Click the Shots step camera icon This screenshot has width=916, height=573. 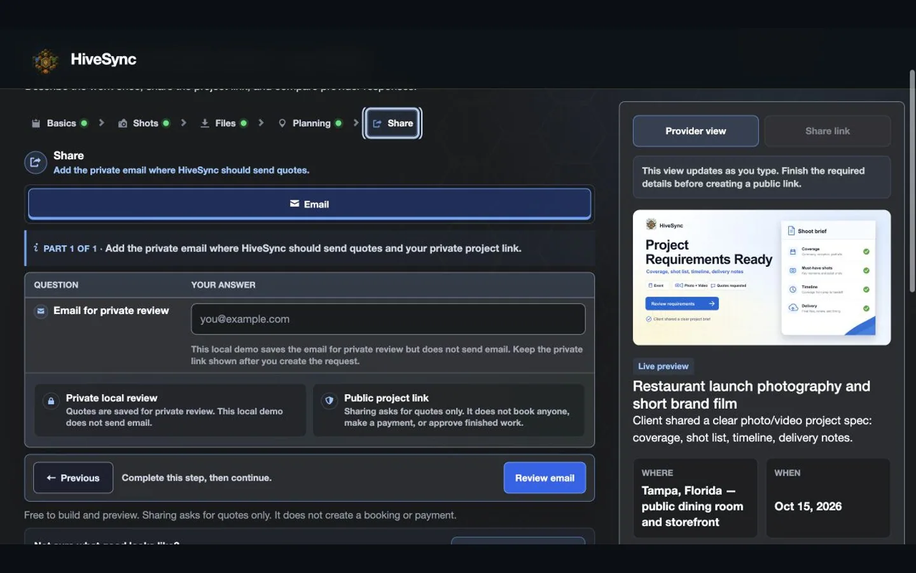pos(123,124)
